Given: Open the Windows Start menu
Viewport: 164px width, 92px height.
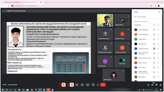Looking at the screenshot, I should (3, 90).
